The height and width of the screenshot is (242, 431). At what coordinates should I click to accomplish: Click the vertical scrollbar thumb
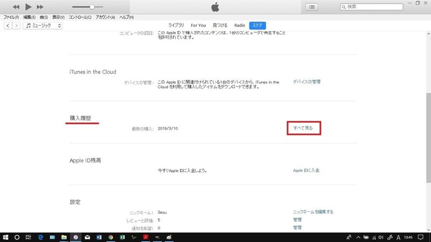click(428, 137)
